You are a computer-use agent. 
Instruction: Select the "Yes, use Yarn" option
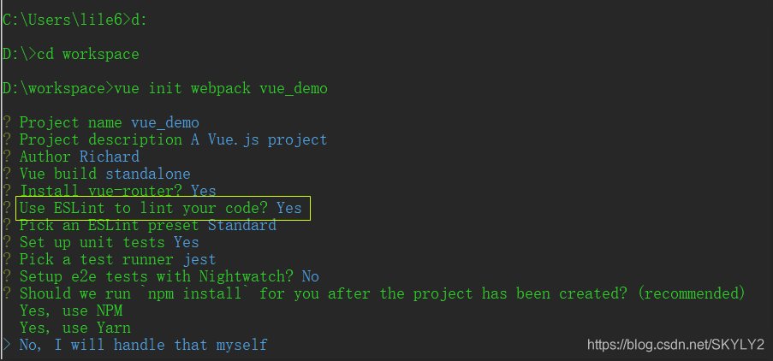pos(75,328)
